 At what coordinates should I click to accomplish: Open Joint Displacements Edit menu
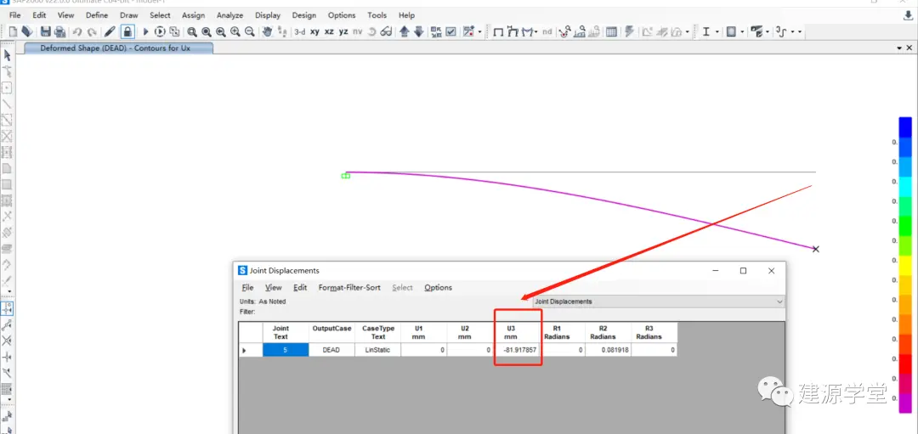[x=300, y=287]
